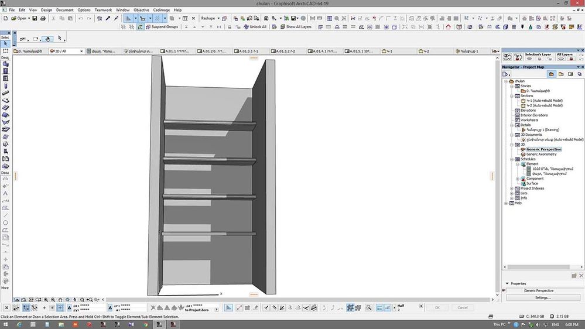Click the Unlock All toolbar button

click(255, 27)
